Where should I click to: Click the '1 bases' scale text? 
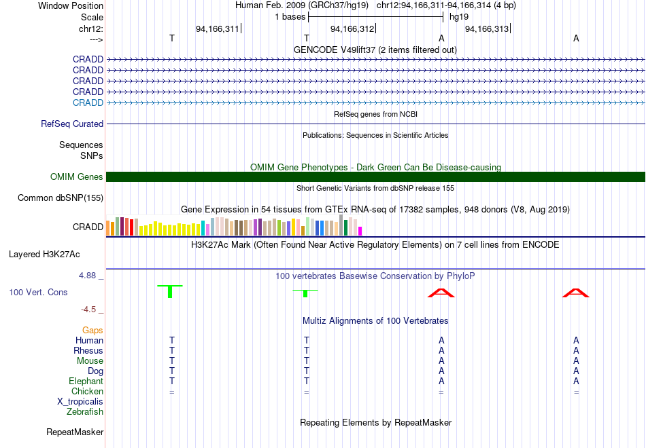290,17
